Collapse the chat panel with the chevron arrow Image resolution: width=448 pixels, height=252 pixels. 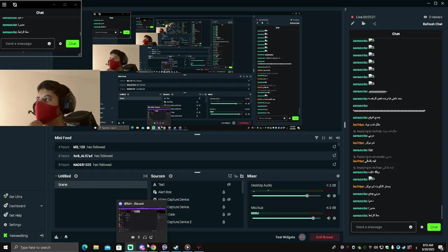click(x=345, y=9)
